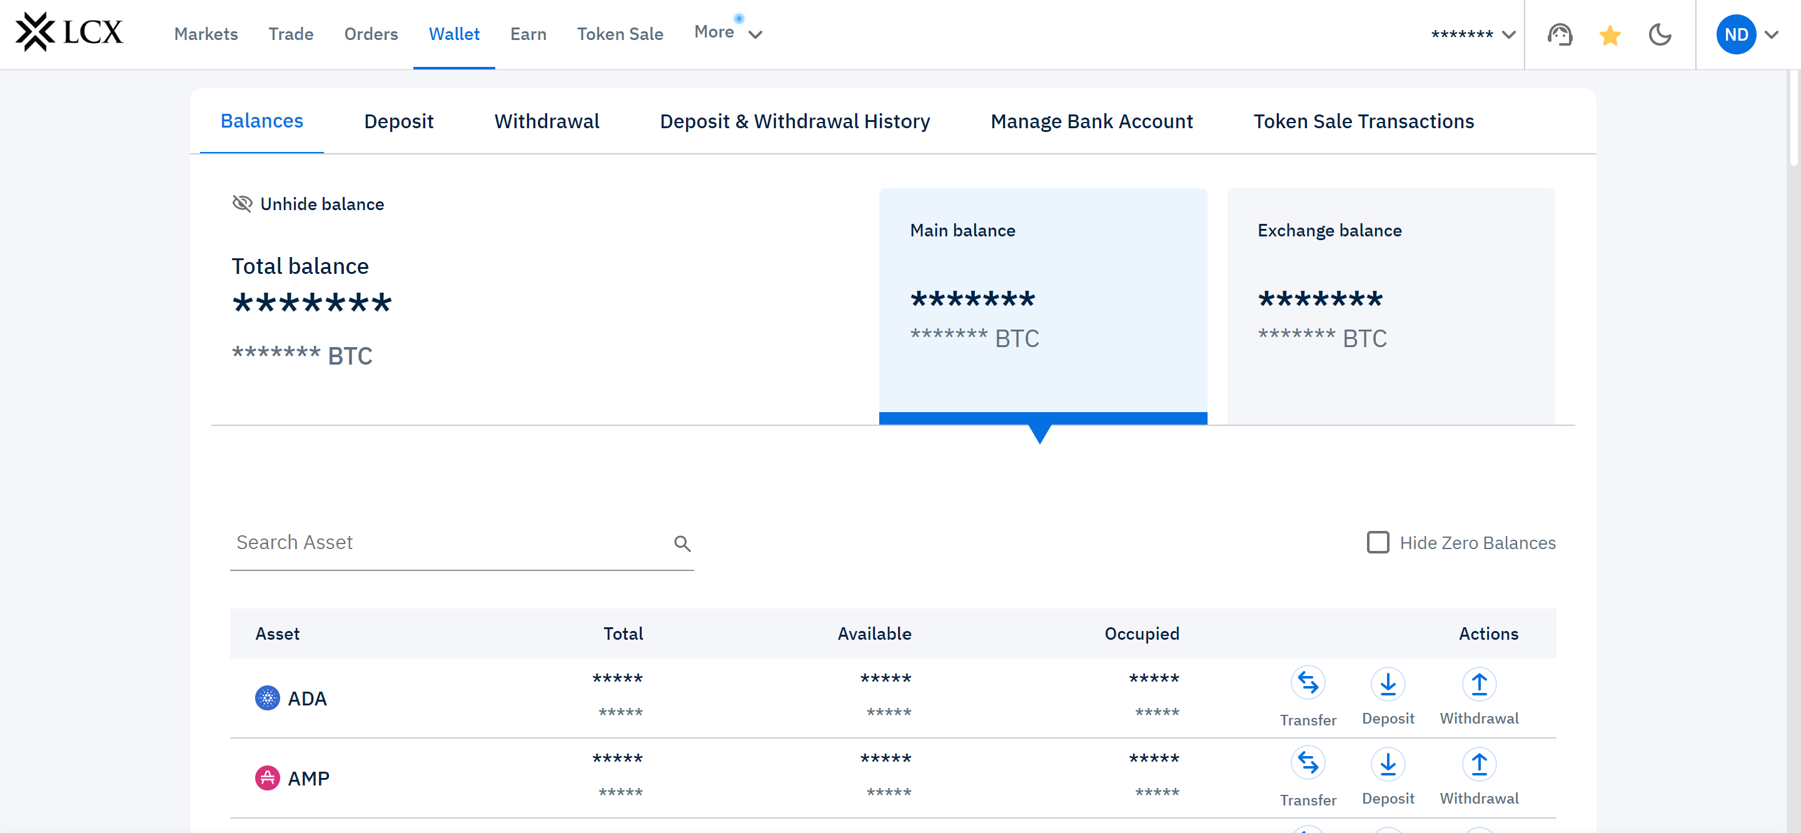
Task: Toggle Unhide balance eye icon
Action: point(242,203)
